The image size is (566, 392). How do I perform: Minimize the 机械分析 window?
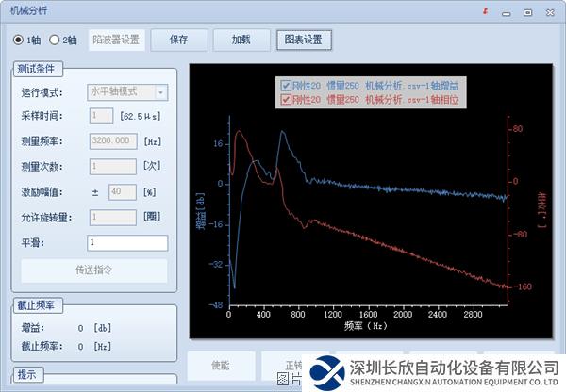[506, 12]
